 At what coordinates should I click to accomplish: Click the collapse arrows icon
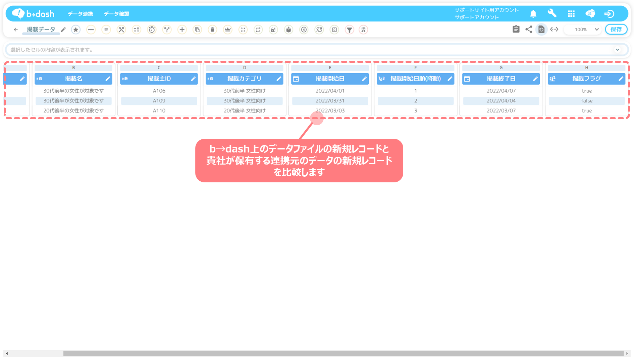pos(243,30)
